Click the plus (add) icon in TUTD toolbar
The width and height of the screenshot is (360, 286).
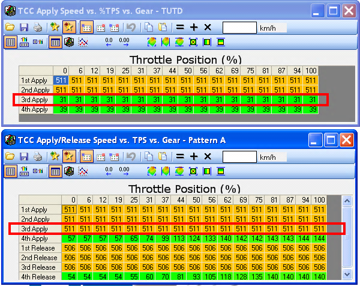pos(194,28)
